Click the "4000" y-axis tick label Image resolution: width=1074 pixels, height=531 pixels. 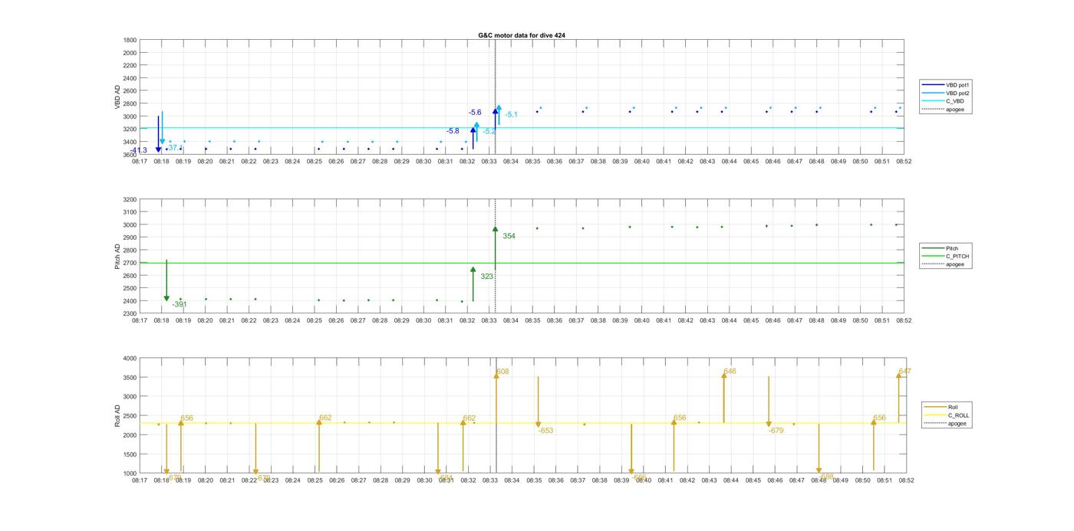click(x=130, y=359)
